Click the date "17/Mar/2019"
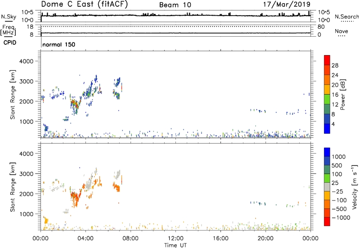This screenshot has width=359, height=248. (287, 4)
